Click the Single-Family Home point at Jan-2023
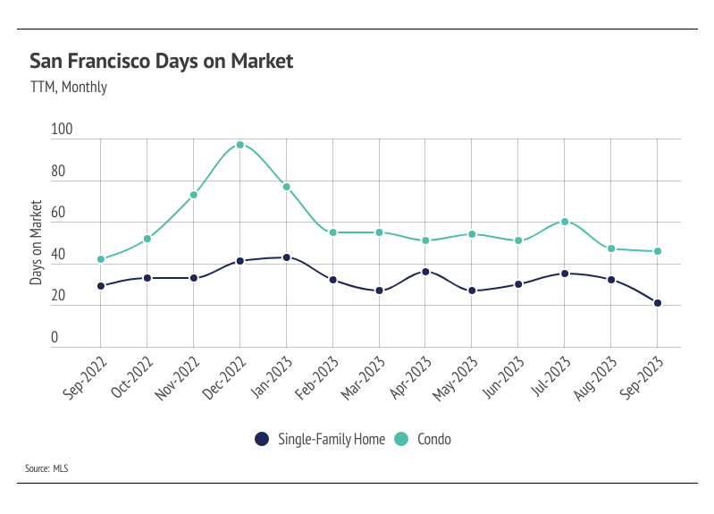 [x=287, y=257]
